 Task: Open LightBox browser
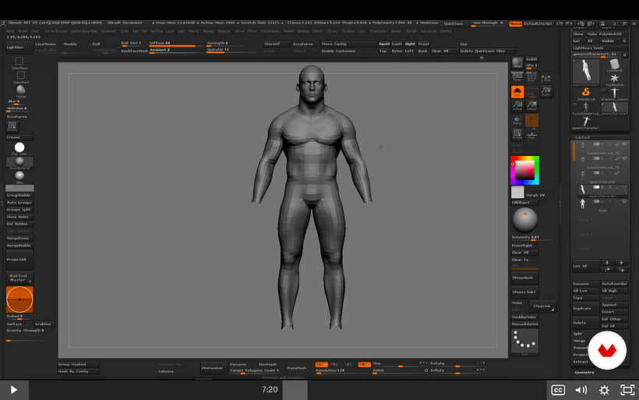click(19, 48)
